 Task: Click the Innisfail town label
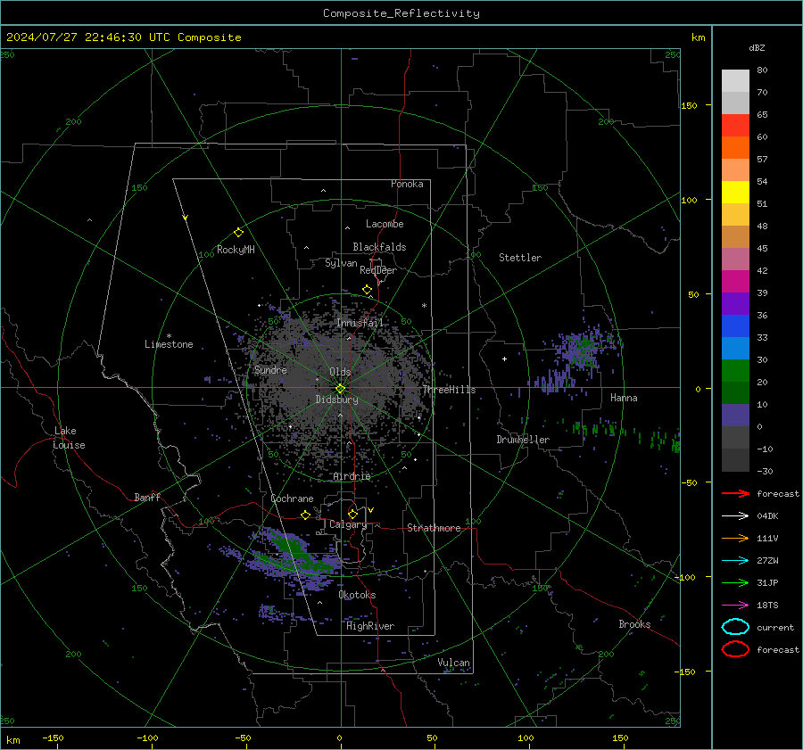pyautogui.click(x=360, y=323)
